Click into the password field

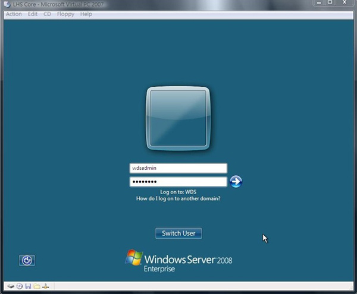178,182
